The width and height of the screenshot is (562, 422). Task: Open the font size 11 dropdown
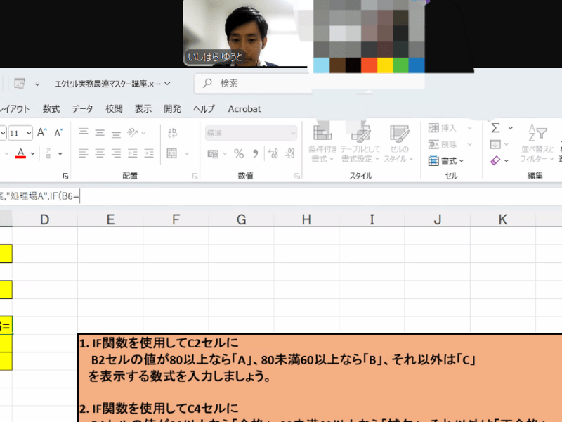(x=29, y=132)
